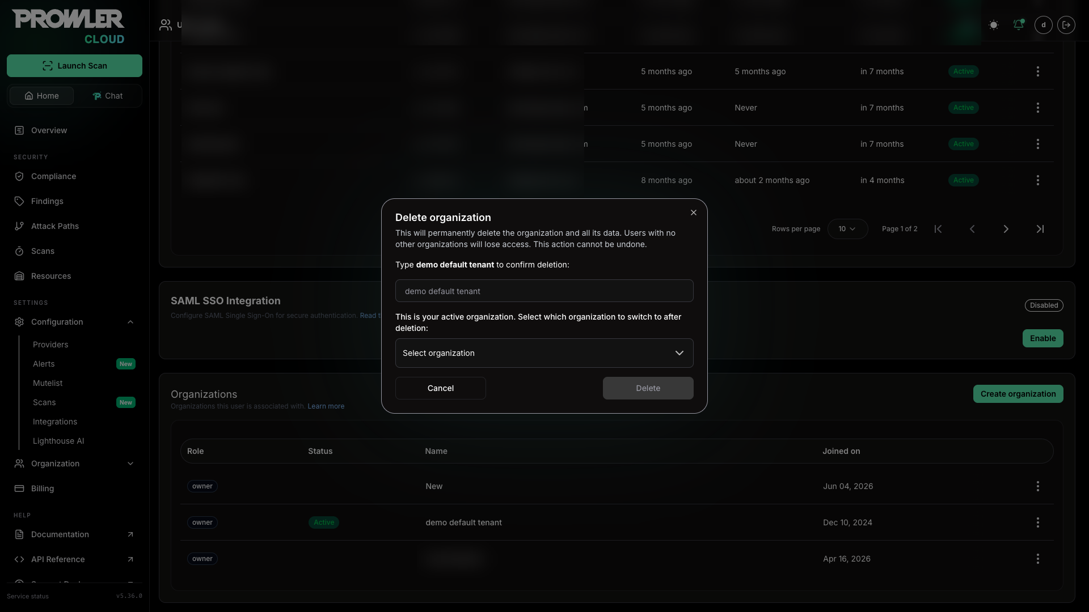Screen dimensions: 1089x612
Task: Click the Active badge of demo default tenant
Action: (x=324, y=522)
